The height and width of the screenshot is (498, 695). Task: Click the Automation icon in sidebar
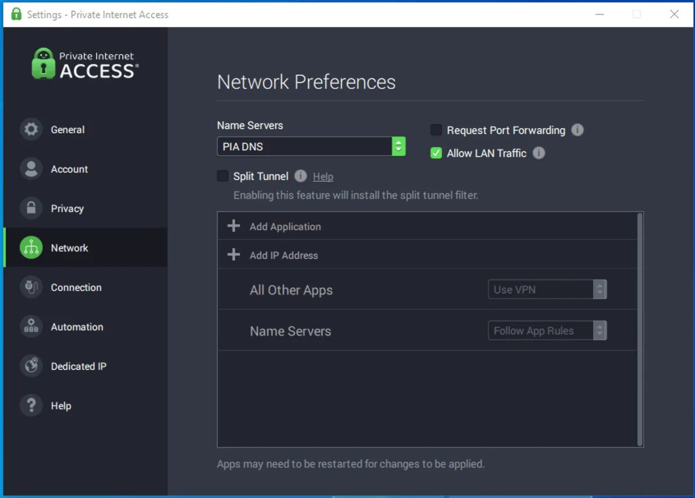(31, 327)
